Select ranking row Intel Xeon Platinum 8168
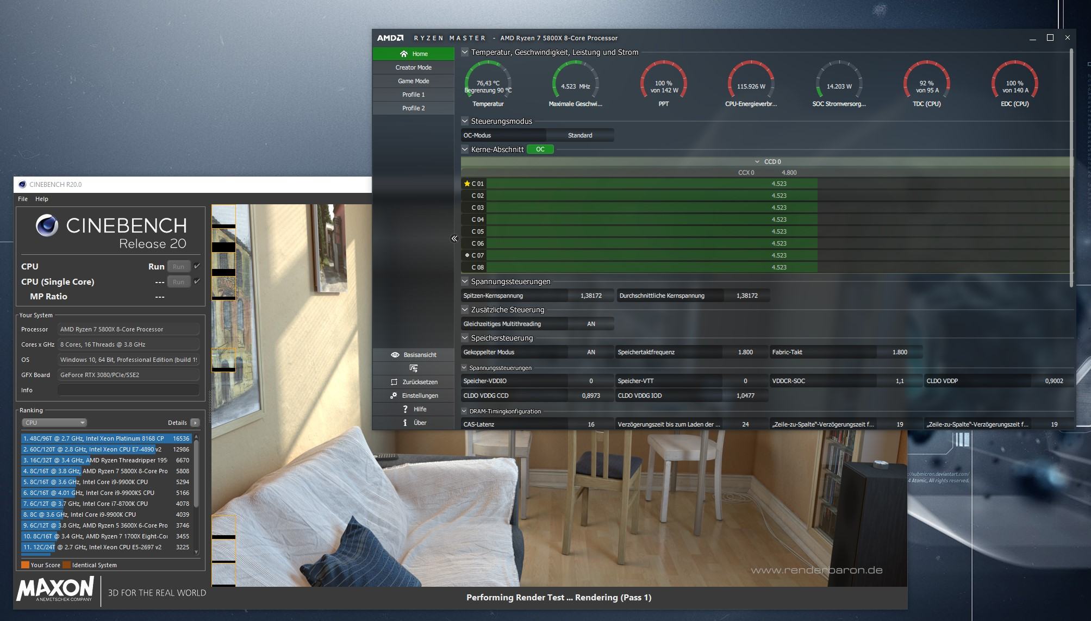Viewport: 1091px width, 621px height. pyautogui.click(x=106, y=438)
